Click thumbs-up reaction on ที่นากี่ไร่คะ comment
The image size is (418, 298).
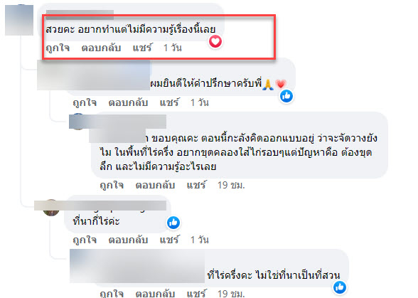coord(173,223)
